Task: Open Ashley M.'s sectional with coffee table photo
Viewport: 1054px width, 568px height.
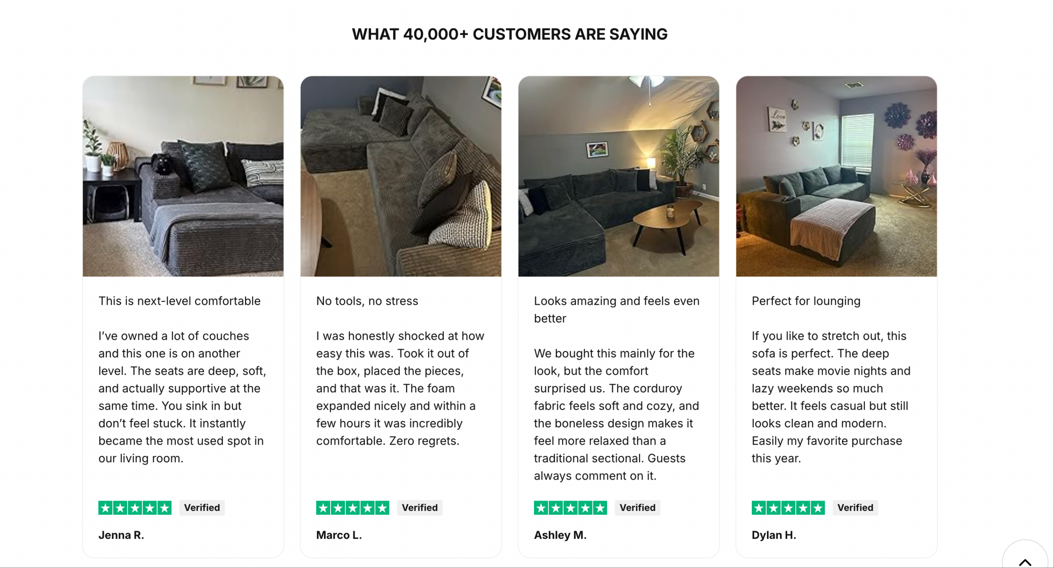Action: [x=618, y=176]
